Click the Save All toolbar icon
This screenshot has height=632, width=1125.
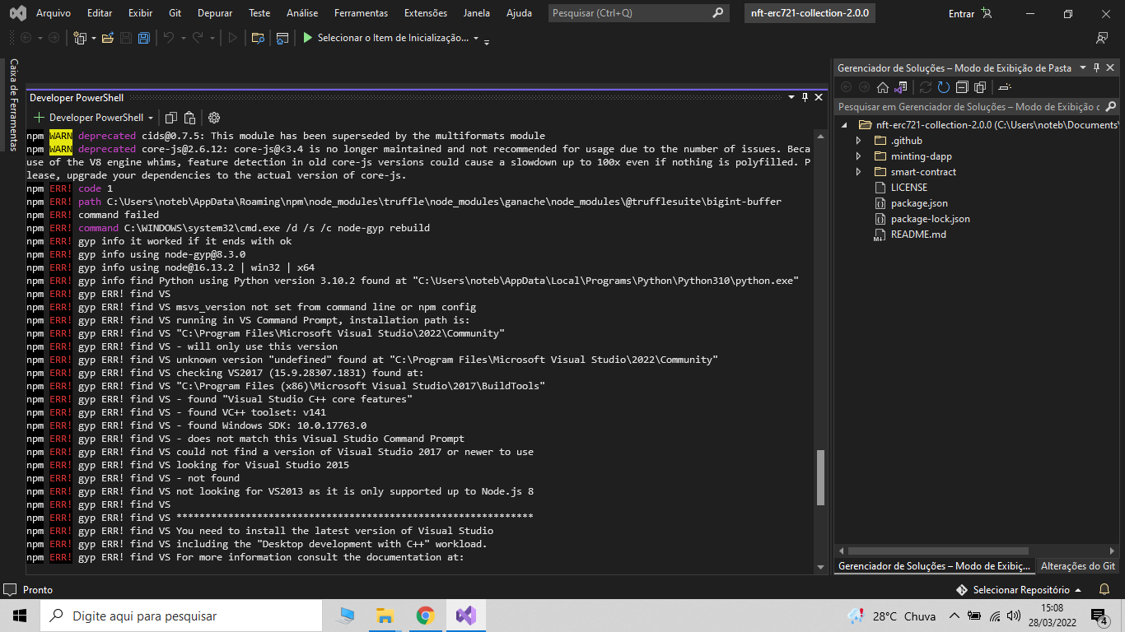(x=144, y=38)
